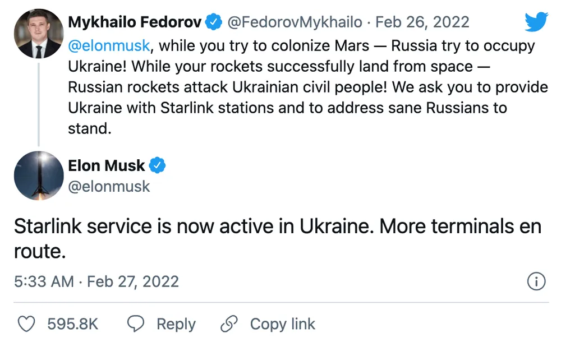Open the info circle icon on the tweet
561x342 pixels.
pyautogui.click(x=537, y=281)
